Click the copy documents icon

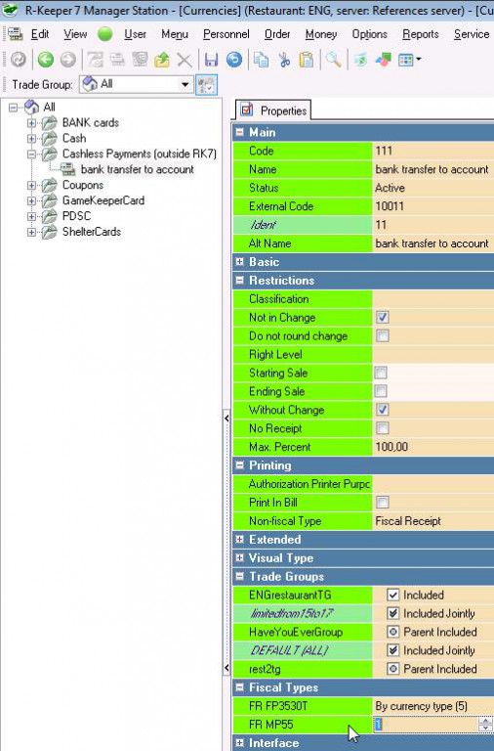click(261, 60)
